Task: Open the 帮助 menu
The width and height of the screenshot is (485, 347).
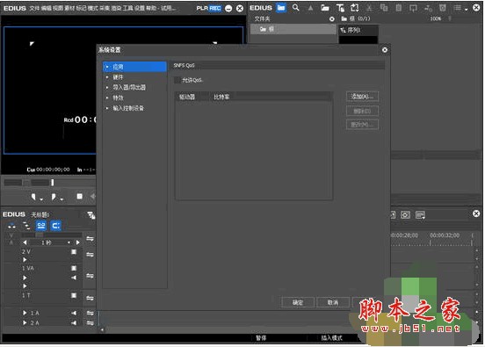Action: tap(151, 8)
